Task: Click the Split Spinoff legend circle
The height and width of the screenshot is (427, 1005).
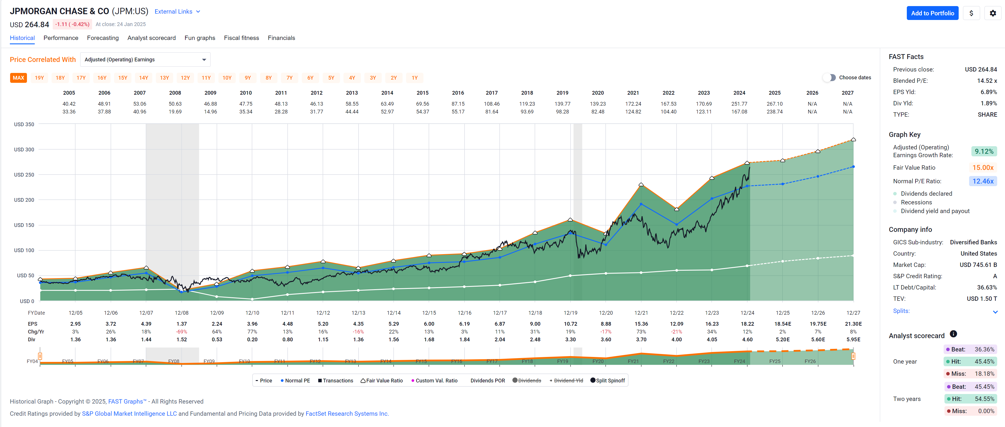Action: (593, 380)
